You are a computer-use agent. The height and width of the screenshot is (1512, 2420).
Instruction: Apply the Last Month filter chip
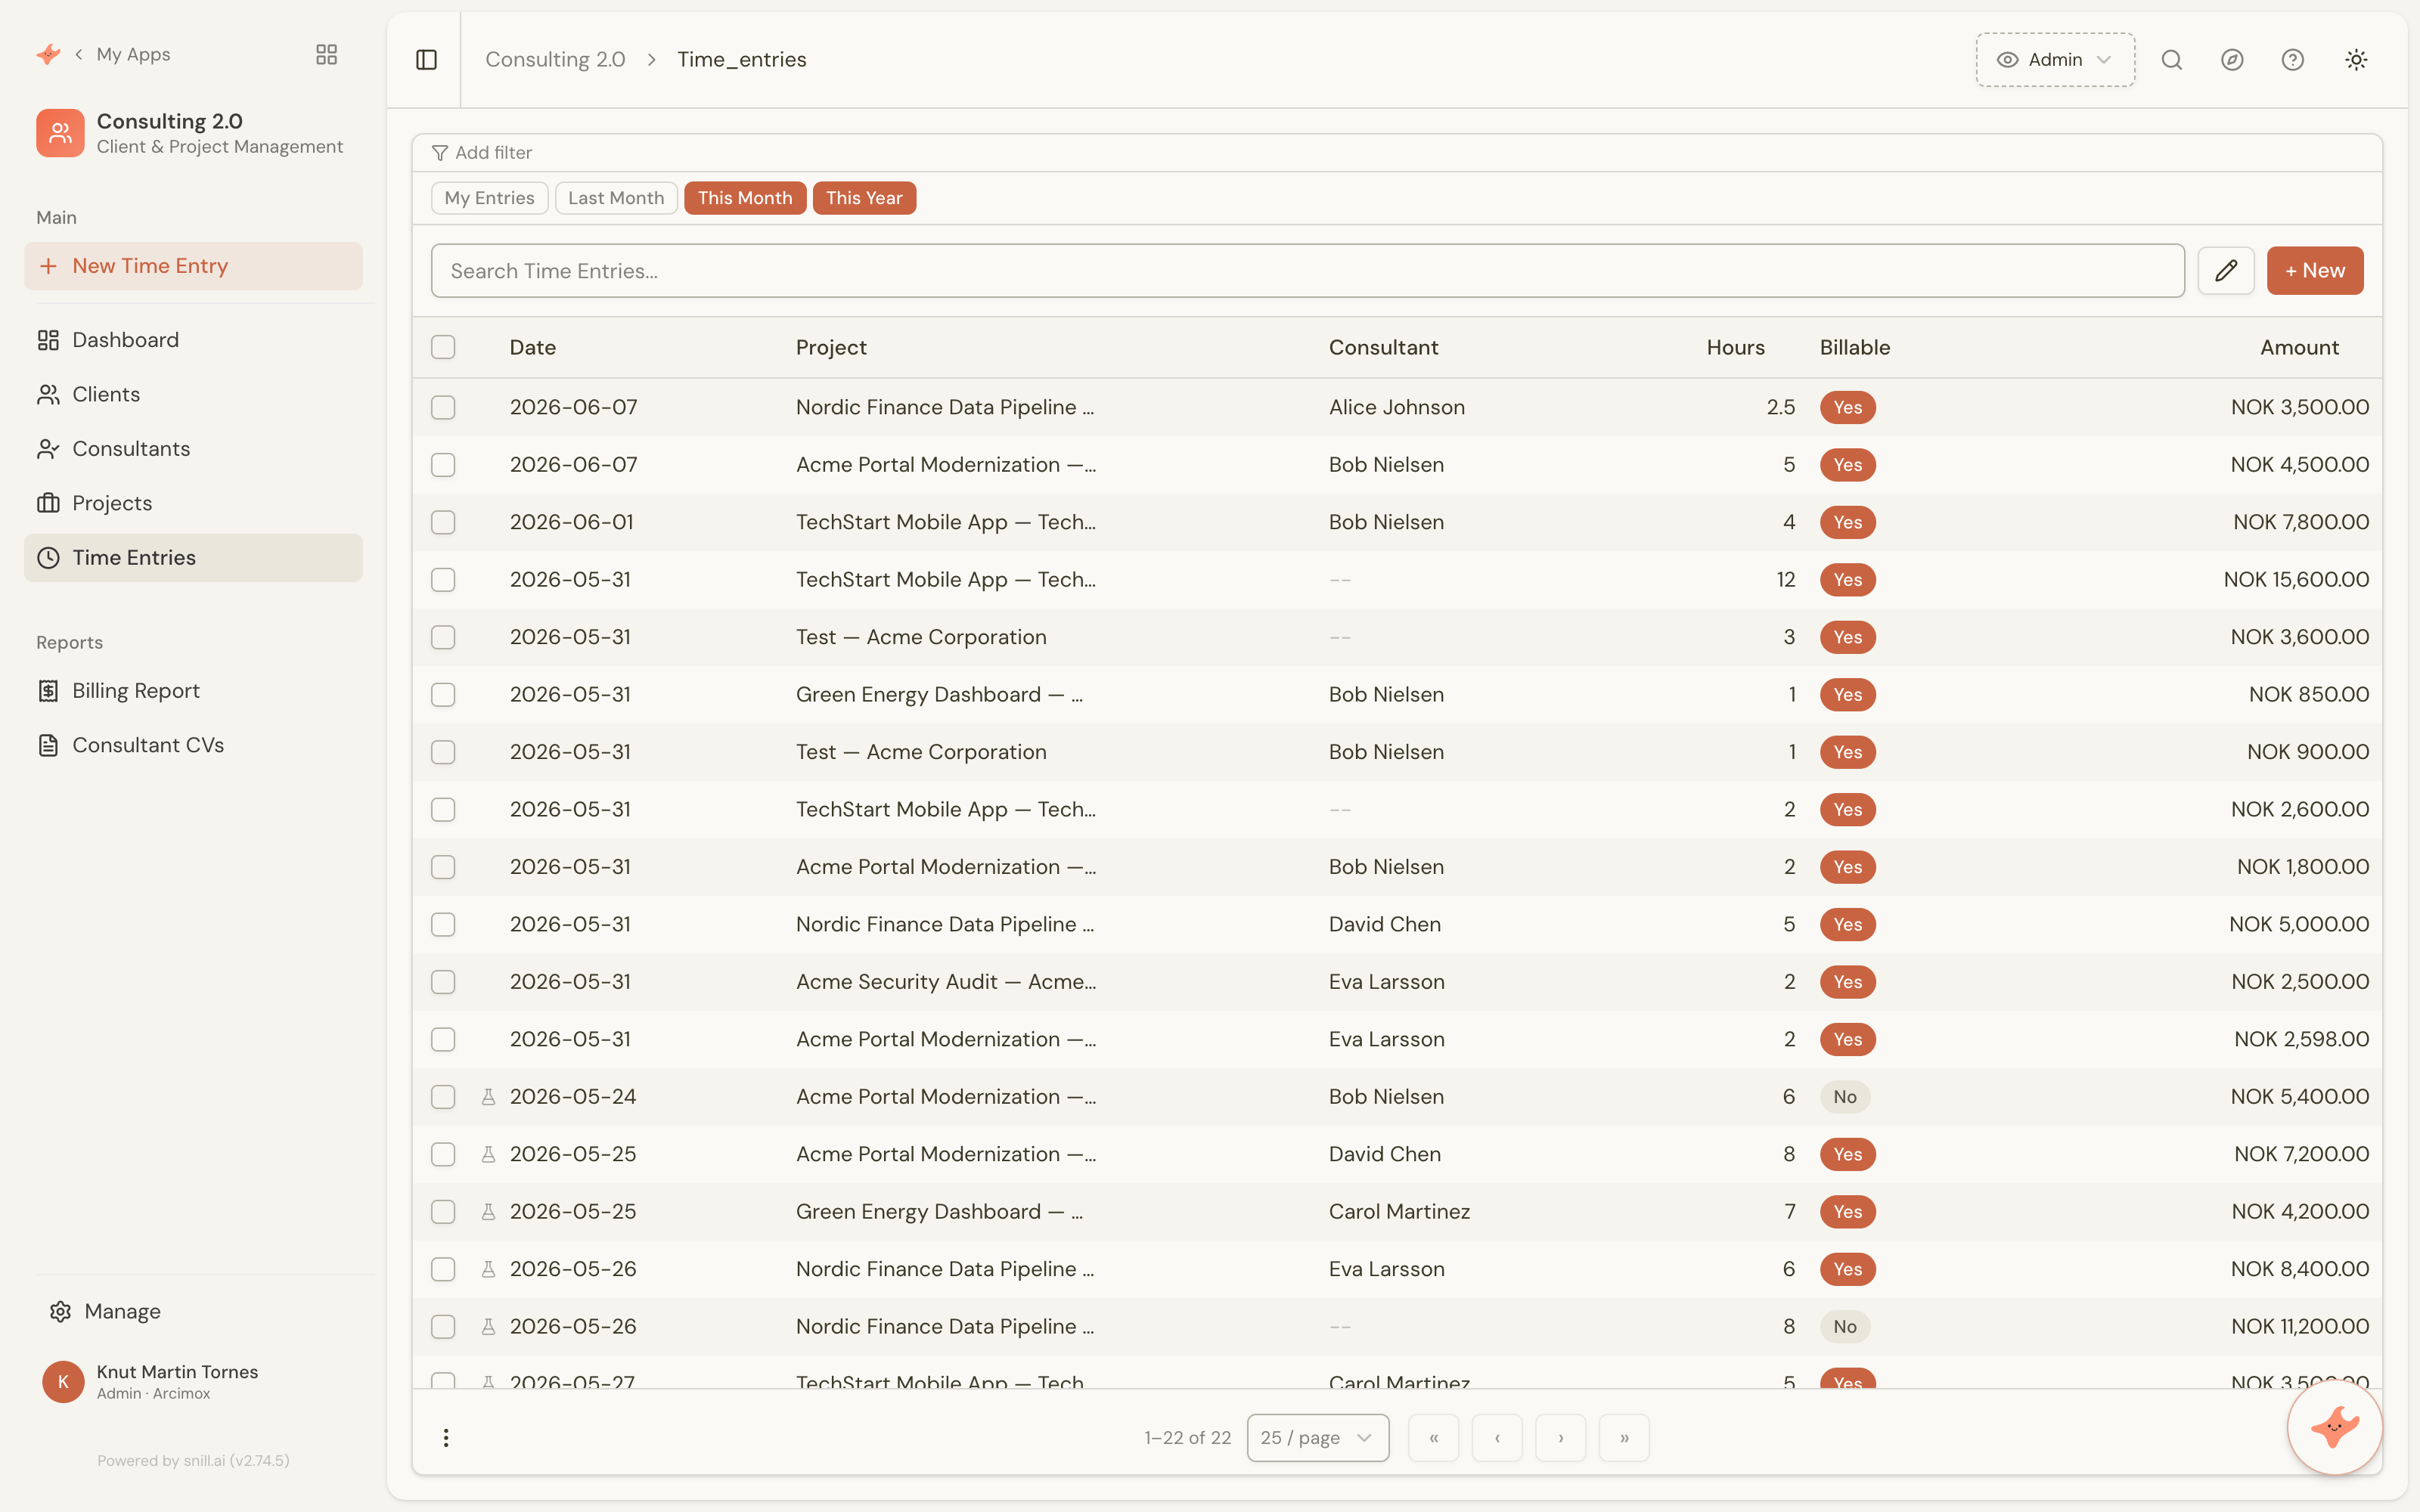tap(616, 198)
